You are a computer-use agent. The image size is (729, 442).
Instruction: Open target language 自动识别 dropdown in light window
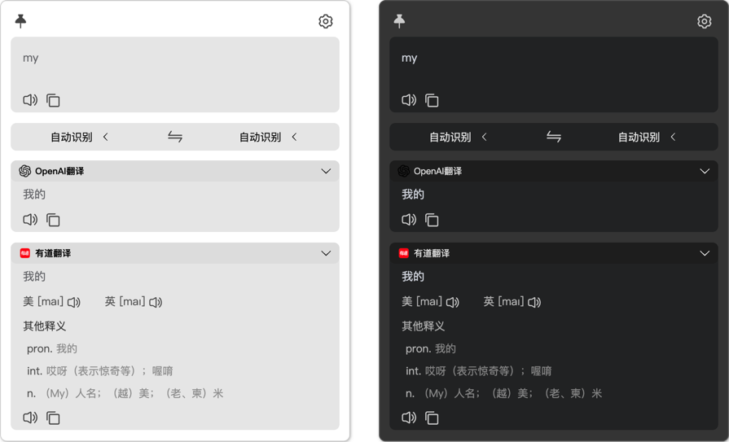click(x=268, y=137)
